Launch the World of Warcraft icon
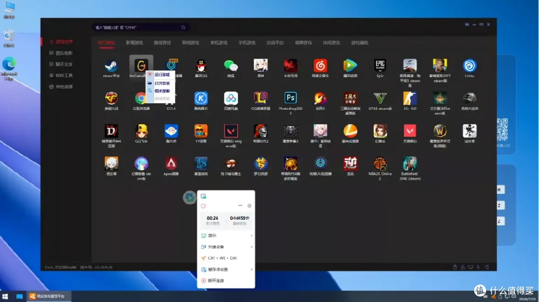Viewport: 539px width, 302px height. 440,131
